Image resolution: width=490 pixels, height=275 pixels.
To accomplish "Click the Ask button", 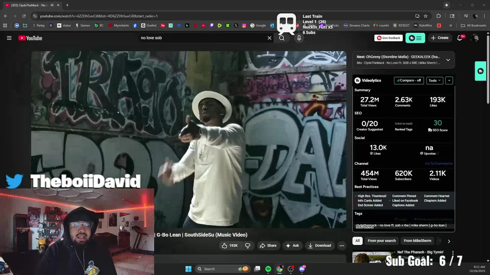I will click(x=292, y=246).
